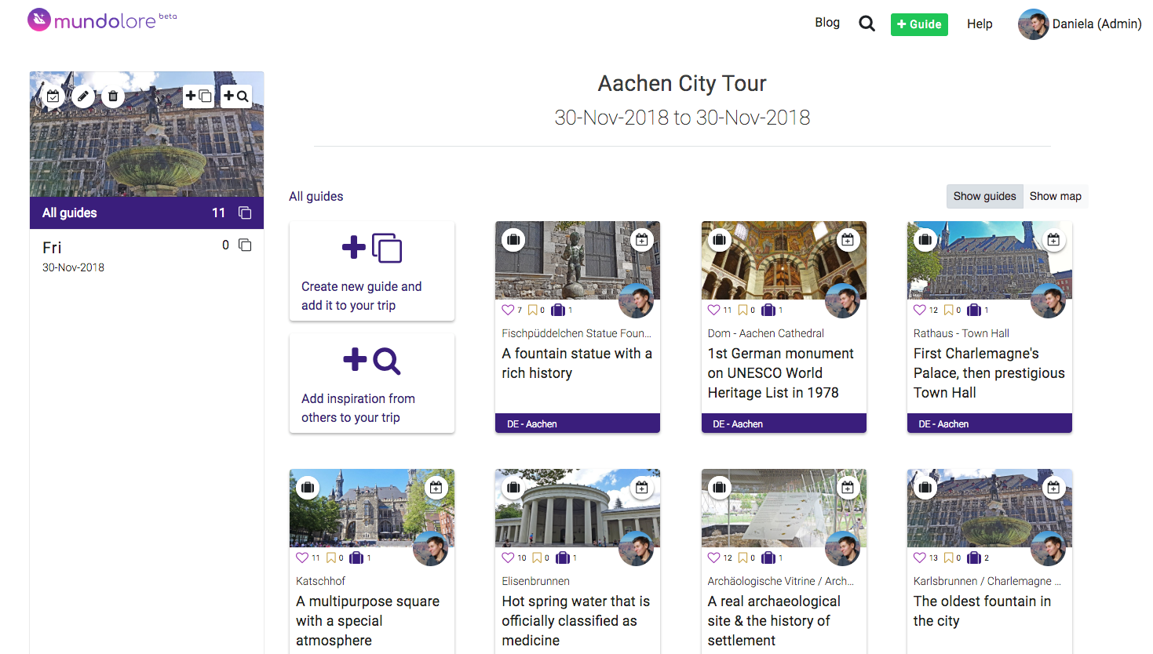1153x654 pixels.
Task: Click calendar-plus icon on Aachen Cathedral card
Action: [x=848, y=239]
